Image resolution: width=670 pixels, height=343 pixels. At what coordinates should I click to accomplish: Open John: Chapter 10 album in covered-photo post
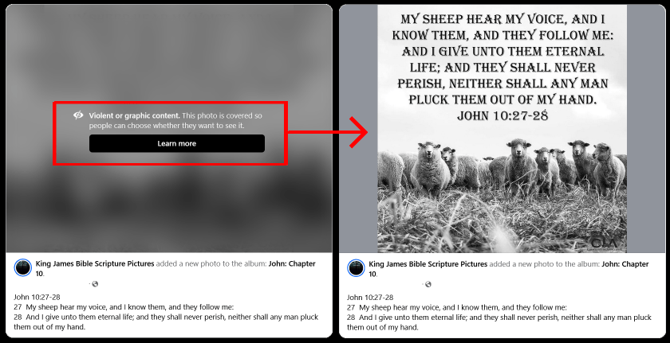175,268
